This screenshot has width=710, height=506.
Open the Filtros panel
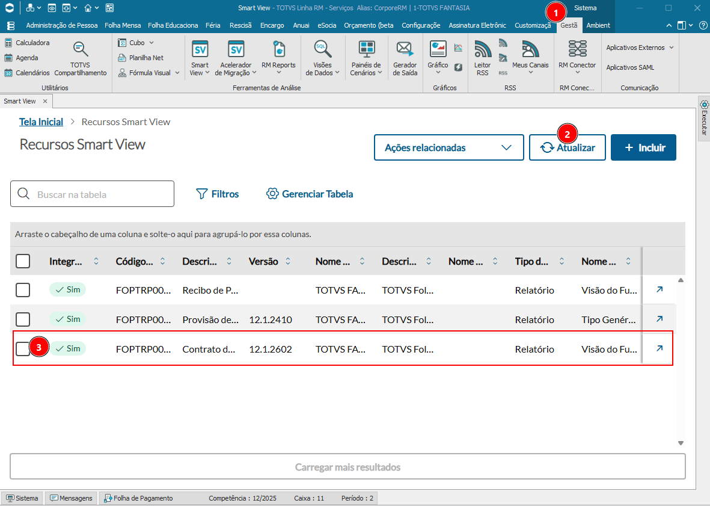pos(218,194)
